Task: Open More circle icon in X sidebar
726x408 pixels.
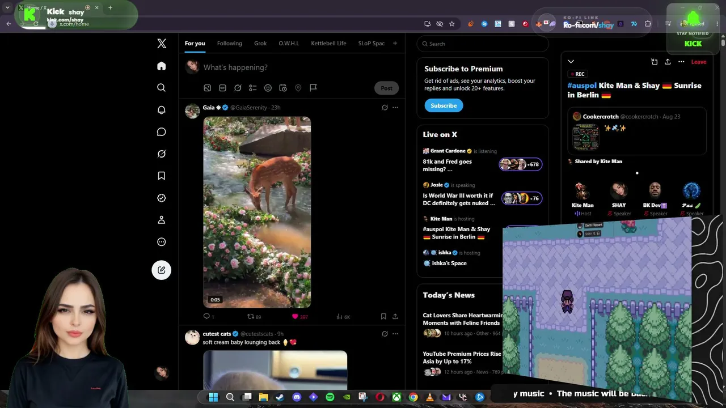Action: 162,242
